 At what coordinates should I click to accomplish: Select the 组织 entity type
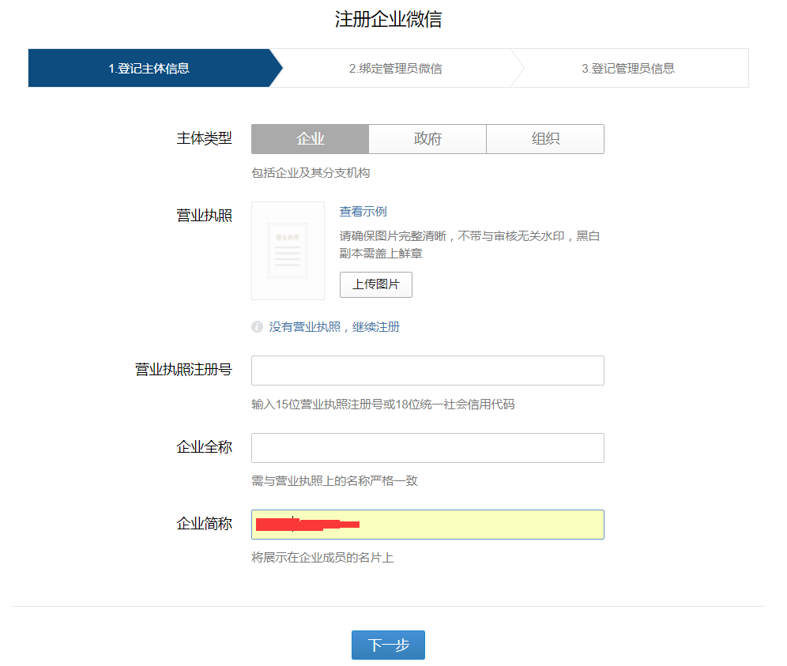545,139
